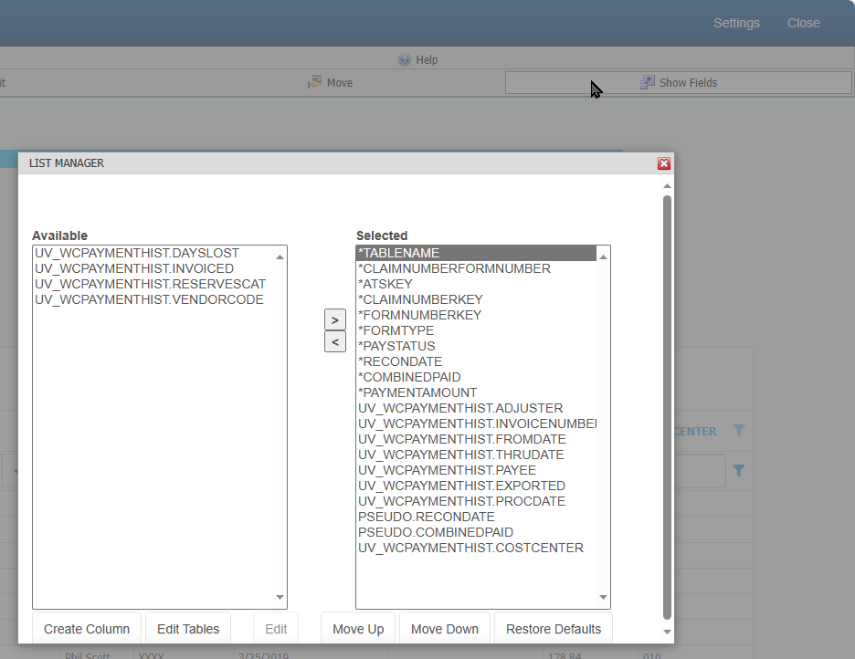This screenshot has width=855, height=659.
Task: Select UV_WCPAYMENTHIST.DAYSLOST in Available list
Action: [x=137, y=253]
